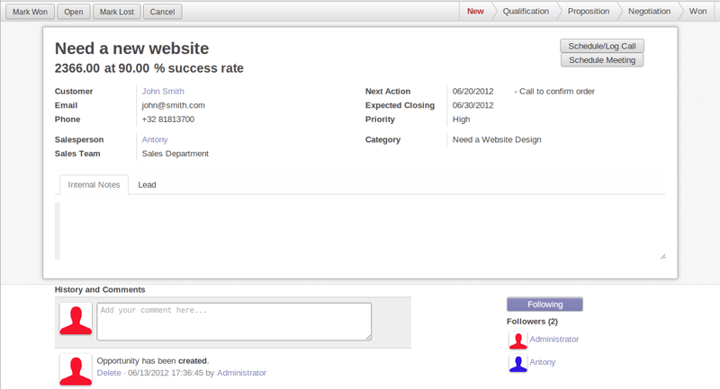This screenshot has height=389, width=720.
Task: Delete the opportunity created message
Action: click(x=109, y=373)
